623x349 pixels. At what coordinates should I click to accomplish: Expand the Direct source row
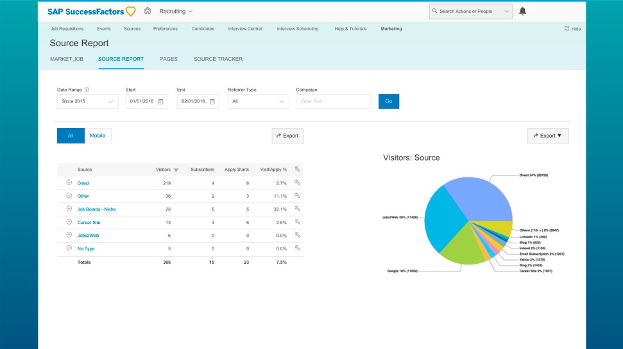[x=69, y=183]
